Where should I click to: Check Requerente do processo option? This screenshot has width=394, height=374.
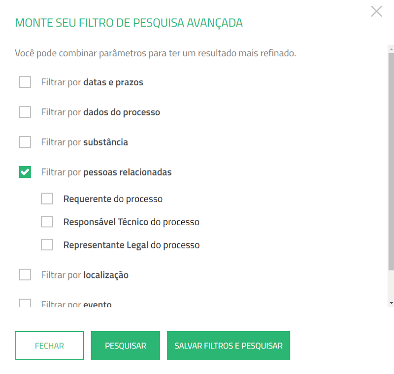(x=47, y=199)
